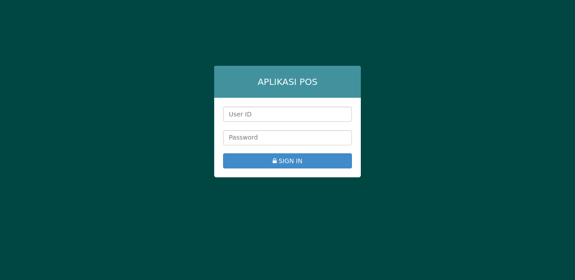Click the SIGN IN label text
575x280 pixels.
[291, 161]
